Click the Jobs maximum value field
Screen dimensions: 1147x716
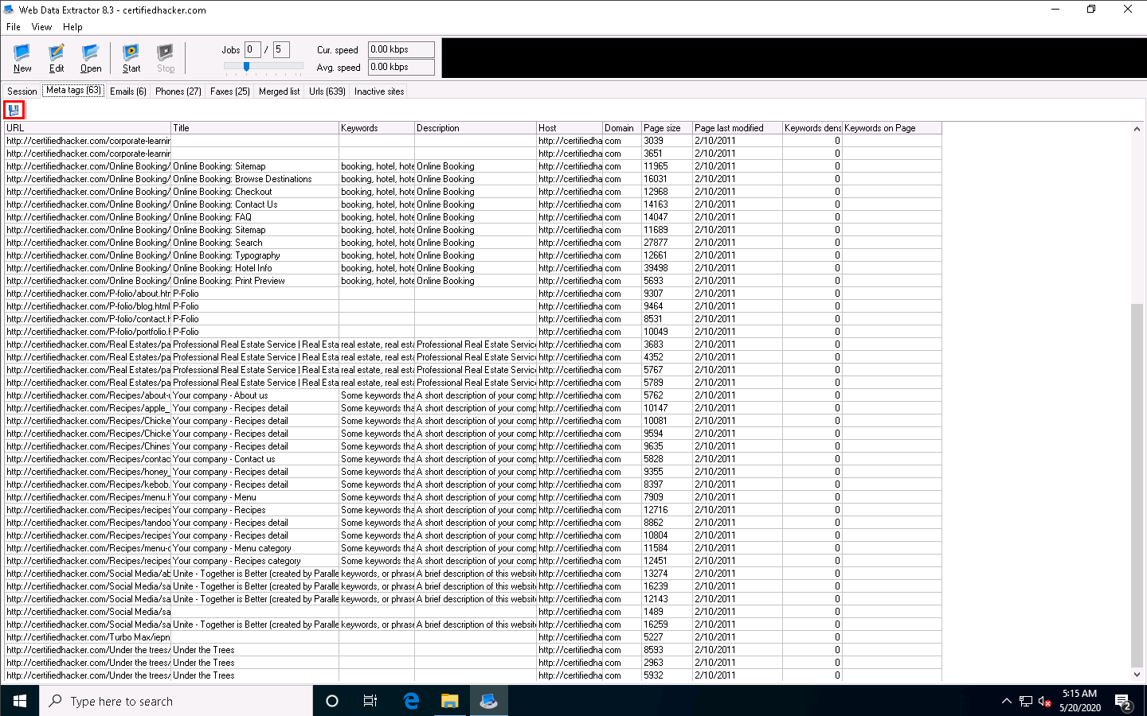pos(281,49)
